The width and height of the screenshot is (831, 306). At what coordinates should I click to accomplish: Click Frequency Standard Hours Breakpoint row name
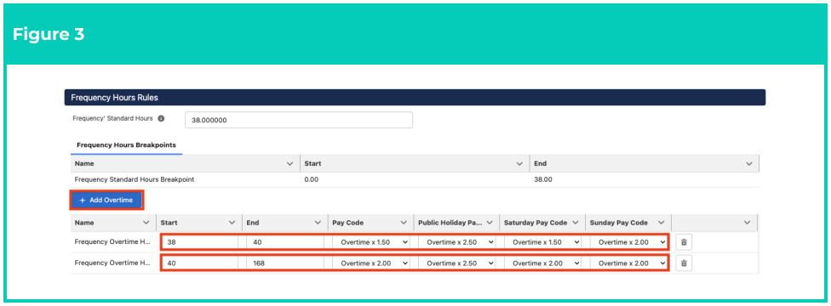[x=135, y=179]
